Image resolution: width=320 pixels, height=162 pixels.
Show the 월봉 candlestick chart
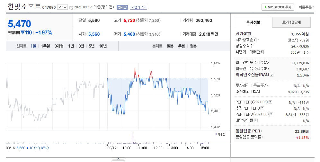[x=193, y=46]
